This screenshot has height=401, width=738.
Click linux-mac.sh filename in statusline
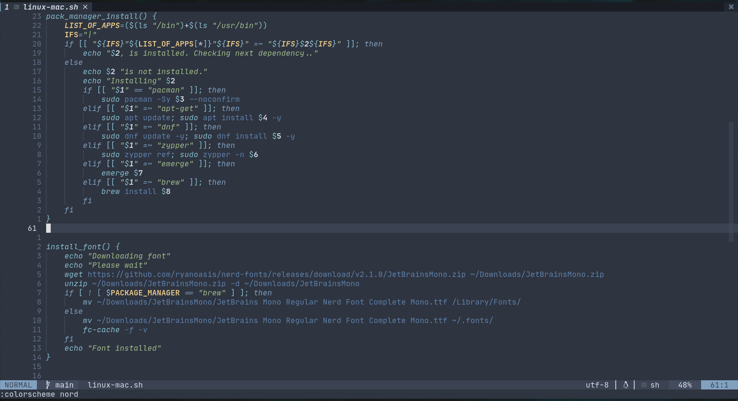click(115, 385)
